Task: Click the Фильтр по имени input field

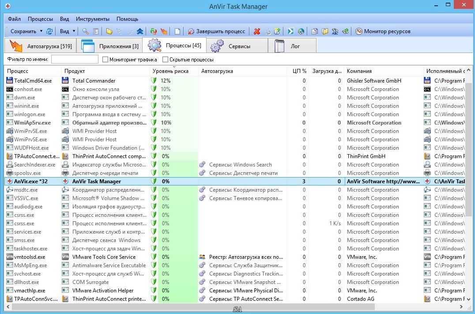Action: 75,60
